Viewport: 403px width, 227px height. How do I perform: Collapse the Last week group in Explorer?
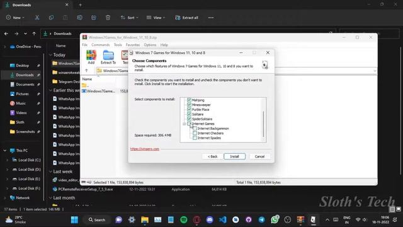click(50, 172)
